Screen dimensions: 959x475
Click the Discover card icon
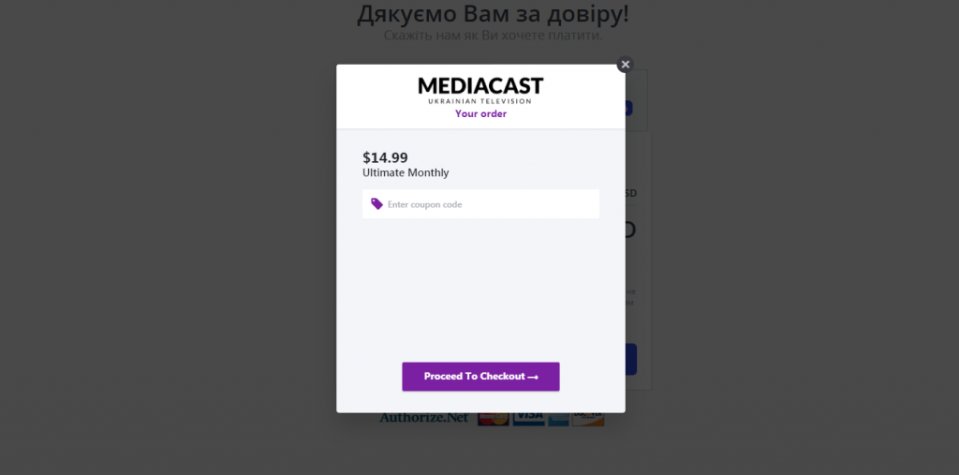pos(588,419)
